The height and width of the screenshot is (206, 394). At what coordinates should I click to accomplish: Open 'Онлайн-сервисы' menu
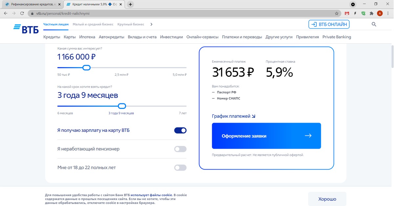(202, 37)
